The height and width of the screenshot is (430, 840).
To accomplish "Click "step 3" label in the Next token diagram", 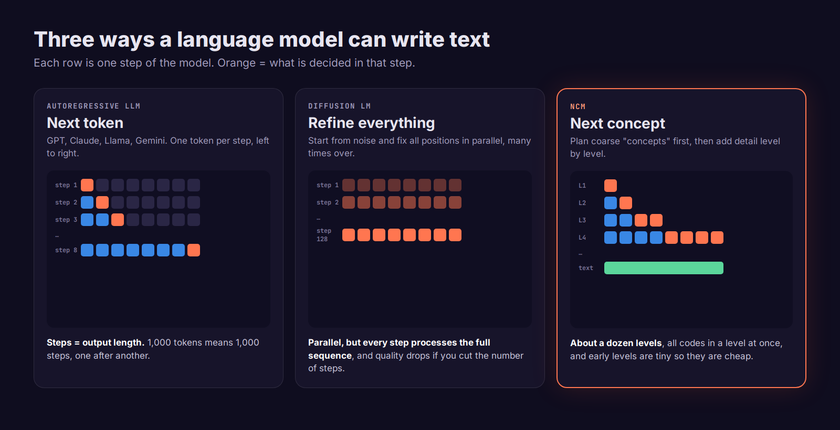I will [66, 220].
